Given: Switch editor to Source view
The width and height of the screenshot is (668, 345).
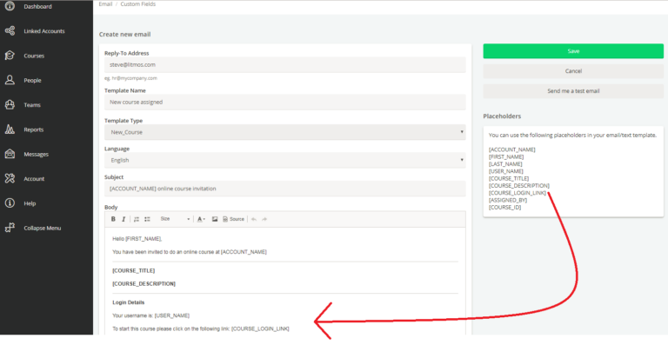Looking at the screenshot, I should 233,219.
